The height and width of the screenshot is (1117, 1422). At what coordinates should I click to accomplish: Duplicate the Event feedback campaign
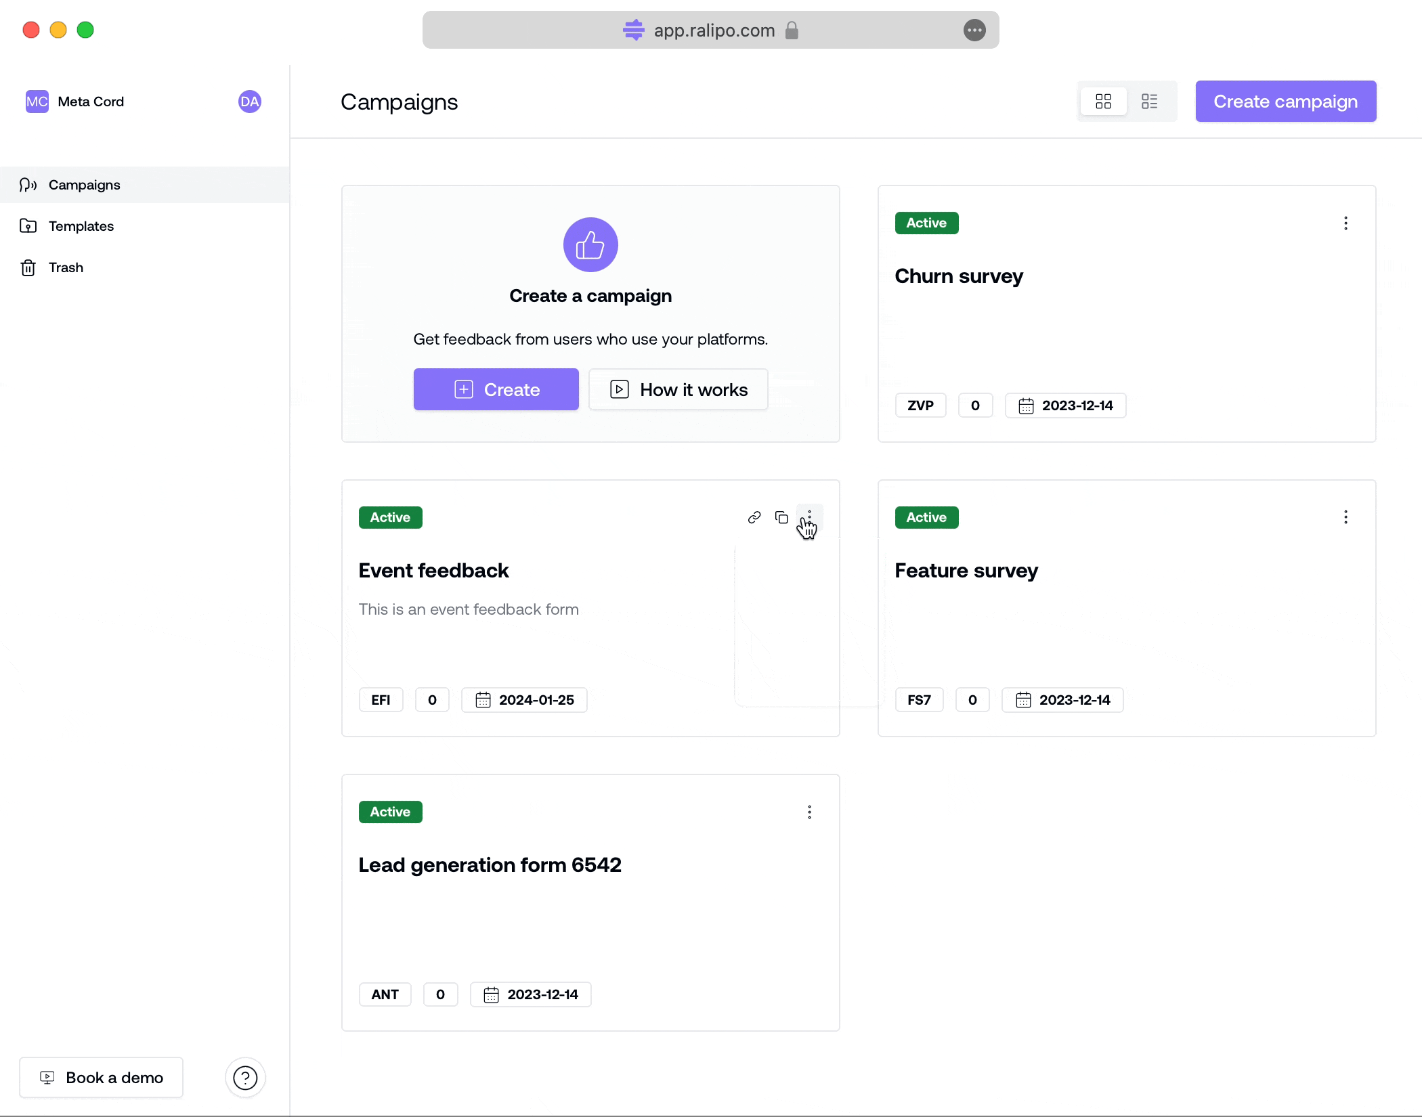[x=781, y=517]
